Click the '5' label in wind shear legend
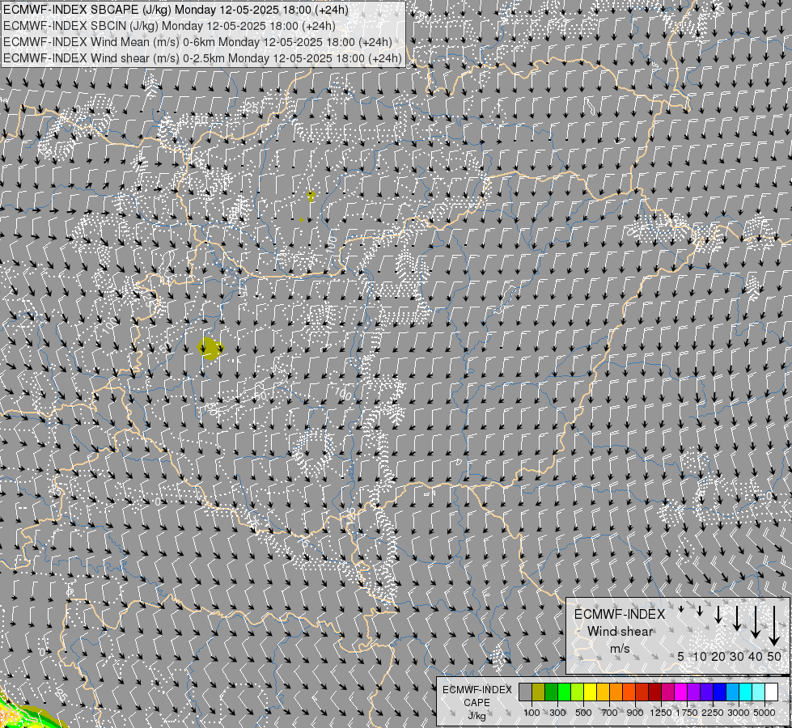 coord(681,656)
